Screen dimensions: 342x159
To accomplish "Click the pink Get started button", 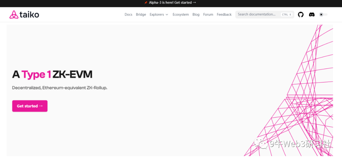I will tap(30, 106).
